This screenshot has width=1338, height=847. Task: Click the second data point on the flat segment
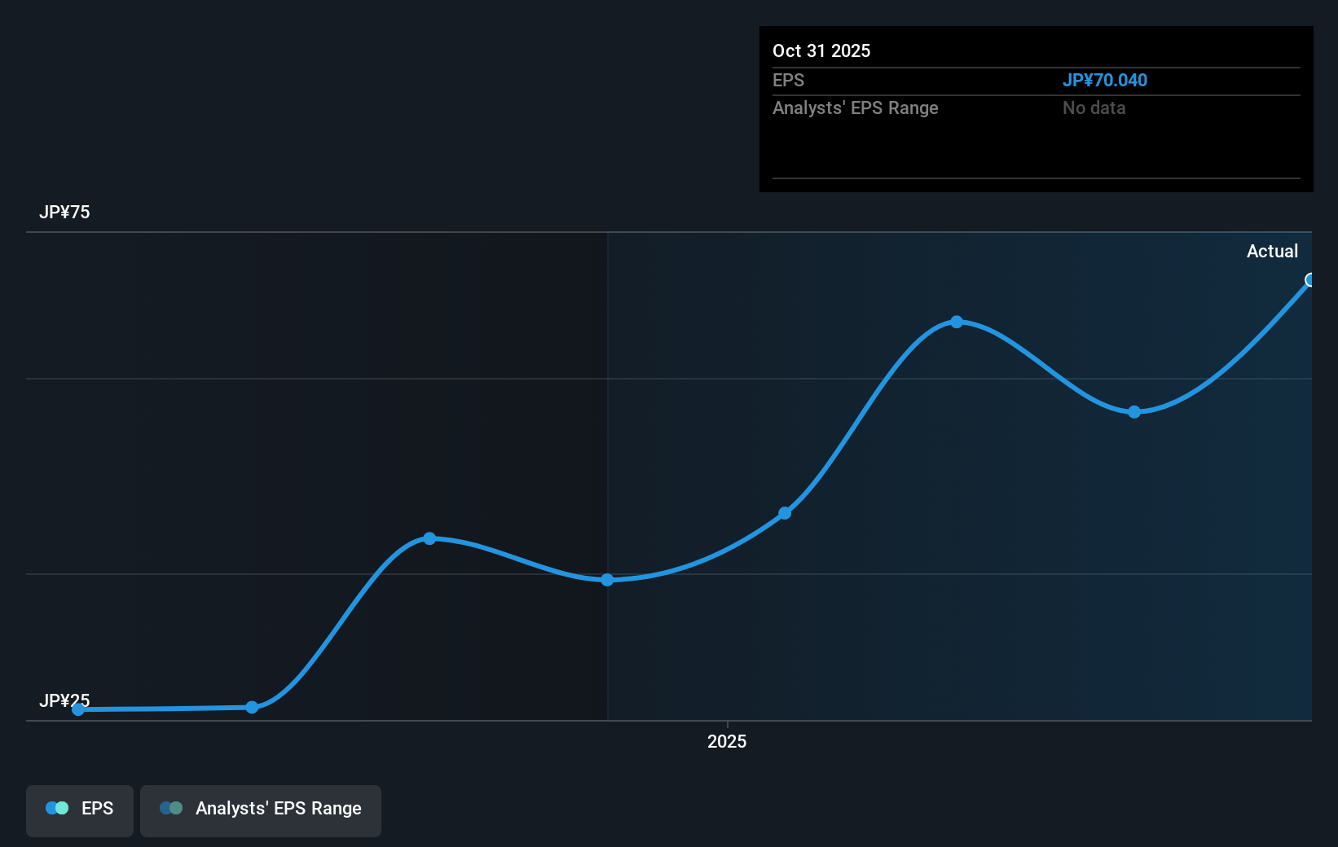pos(252,707)
